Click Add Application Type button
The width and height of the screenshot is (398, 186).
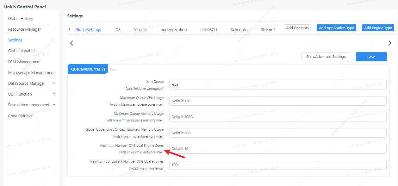coord(336,28)
